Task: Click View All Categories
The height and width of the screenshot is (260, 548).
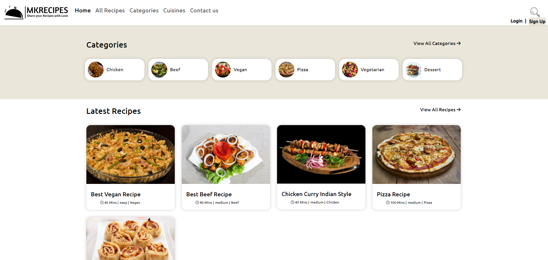Action: 436,43
